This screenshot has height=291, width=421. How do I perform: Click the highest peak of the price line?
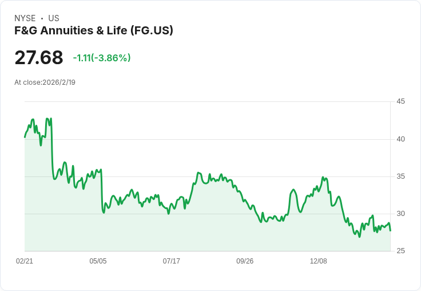click(47, 119)
